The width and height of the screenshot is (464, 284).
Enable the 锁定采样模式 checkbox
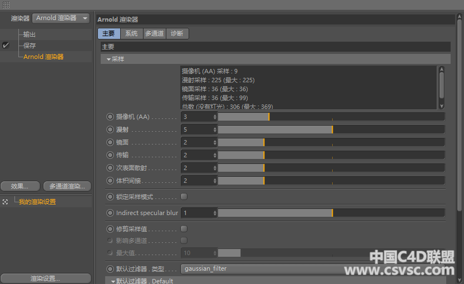click(184, 197)
